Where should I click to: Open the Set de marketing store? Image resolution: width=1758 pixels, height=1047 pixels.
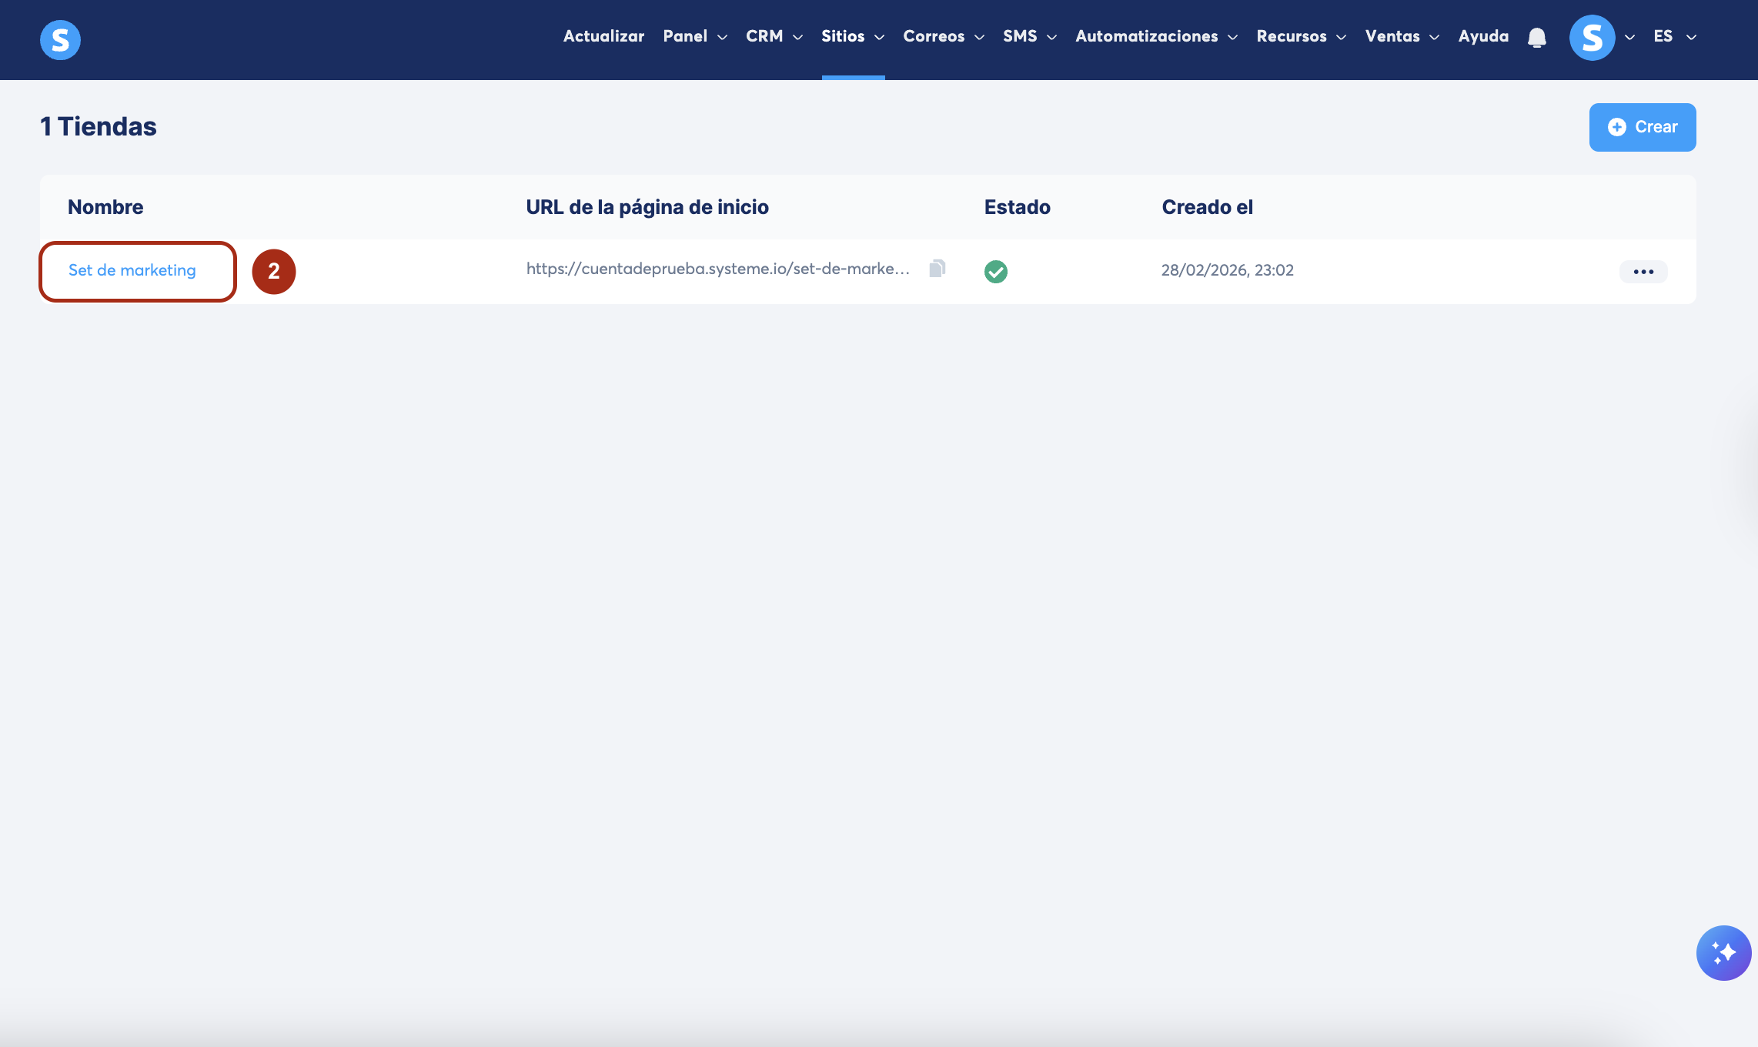pyautogui.click(x=132, y=270)
